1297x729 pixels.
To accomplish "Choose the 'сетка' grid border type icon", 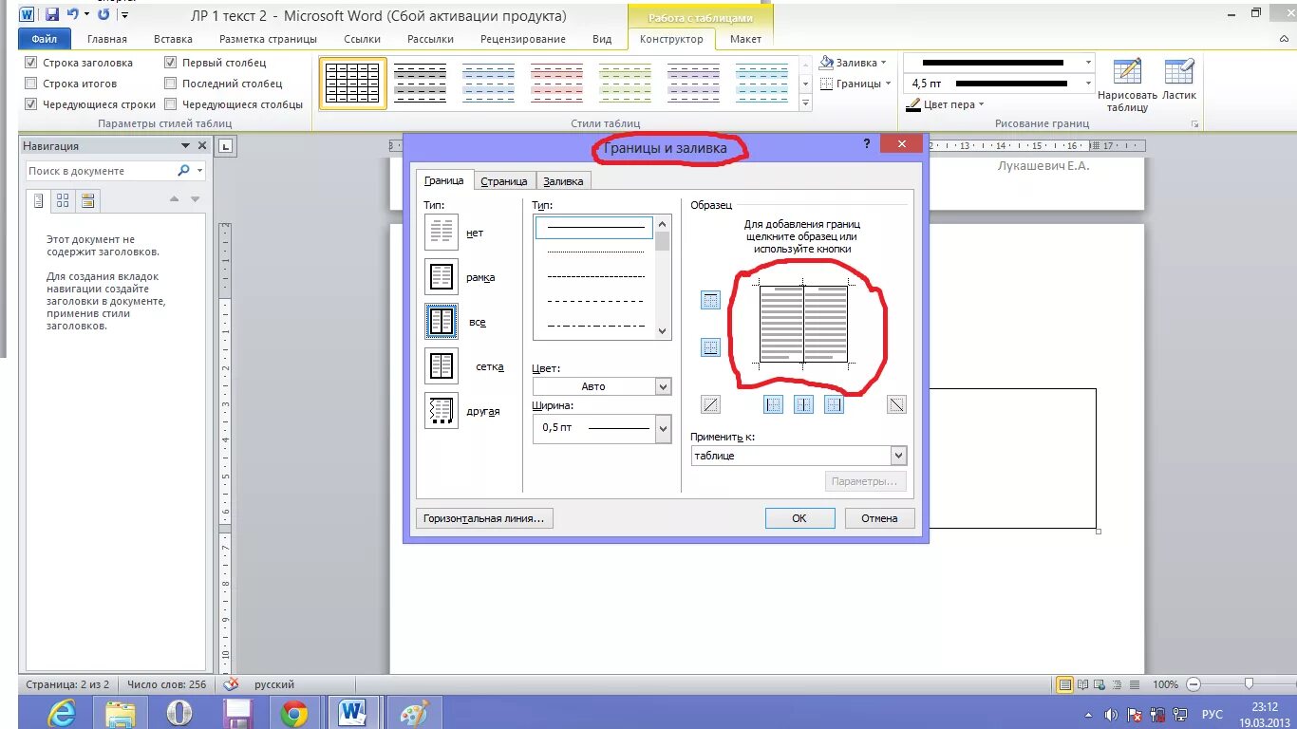I will click(x=442, y=366).
